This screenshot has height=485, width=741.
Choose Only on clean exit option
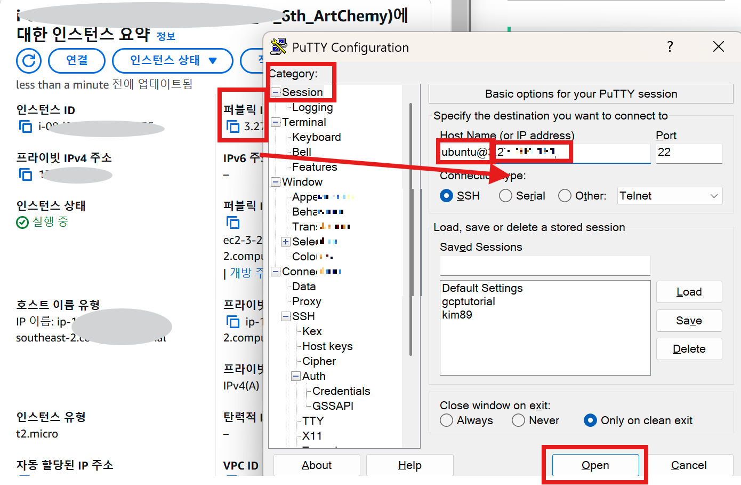pyautogui.click(x=591, y=420)
